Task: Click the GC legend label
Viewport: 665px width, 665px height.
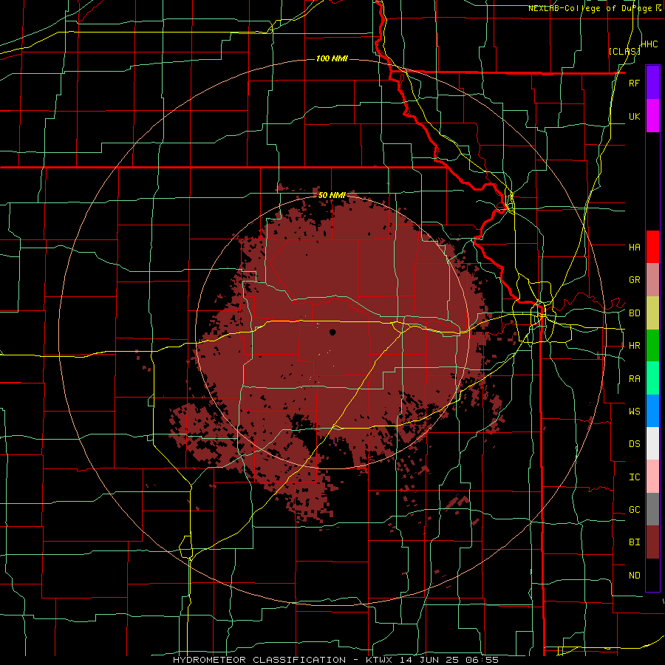Action: pos(634,510)
